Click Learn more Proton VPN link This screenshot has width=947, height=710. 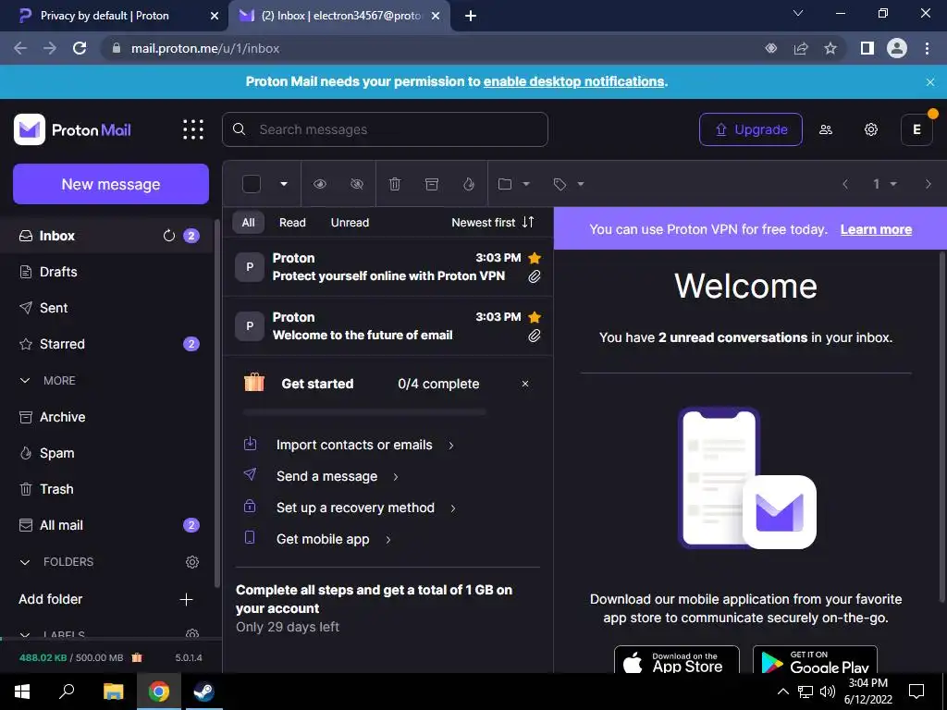point(876,229)
